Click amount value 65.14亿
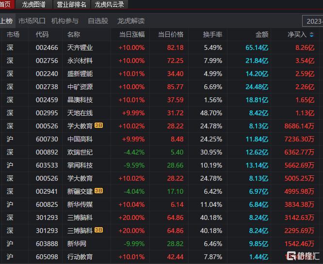The width and height of the screenshot is (323, 264). [x=257, y=47]
